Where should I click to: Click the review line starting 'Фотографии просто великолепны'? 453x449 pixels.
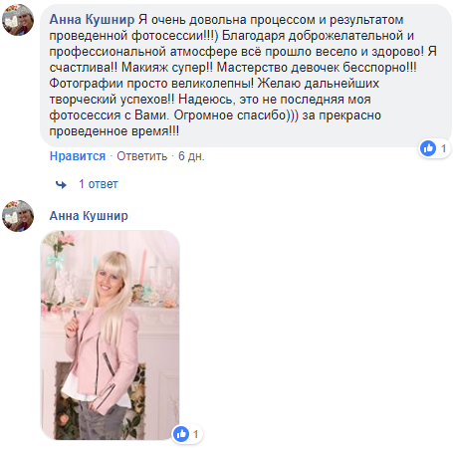point(214,84)
